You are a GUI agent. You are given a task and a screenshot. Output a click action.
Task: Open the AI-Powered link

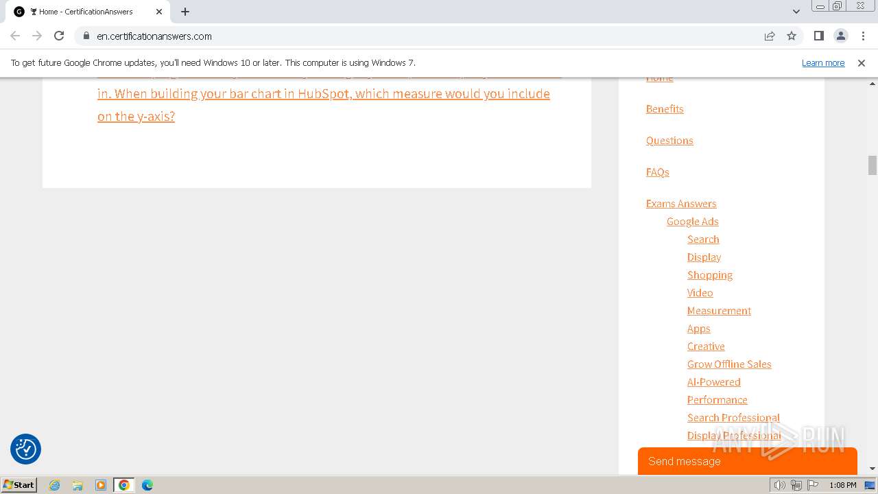[714, 381]
